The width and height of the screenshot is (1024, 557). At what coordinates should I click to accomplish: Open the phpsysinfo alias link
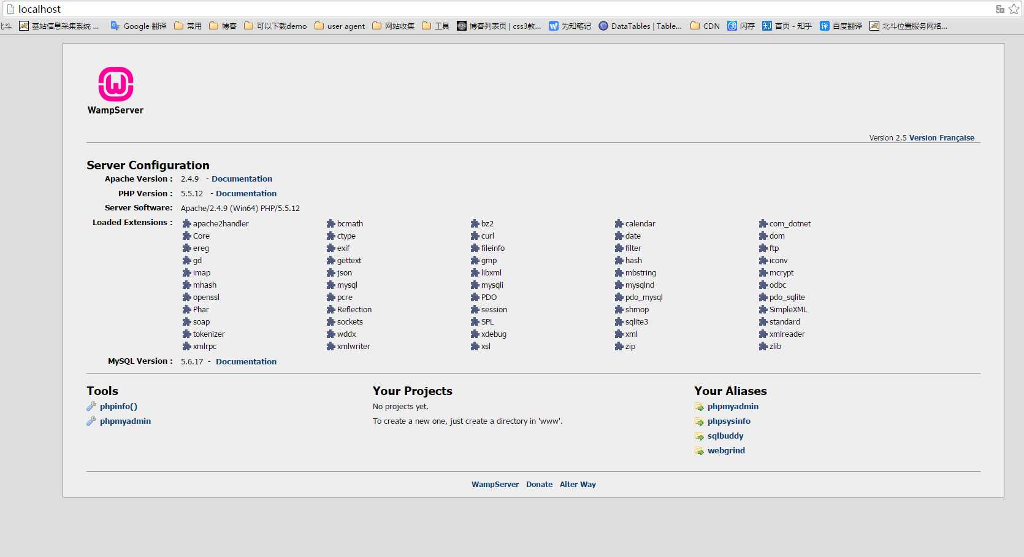click(729, 421)
